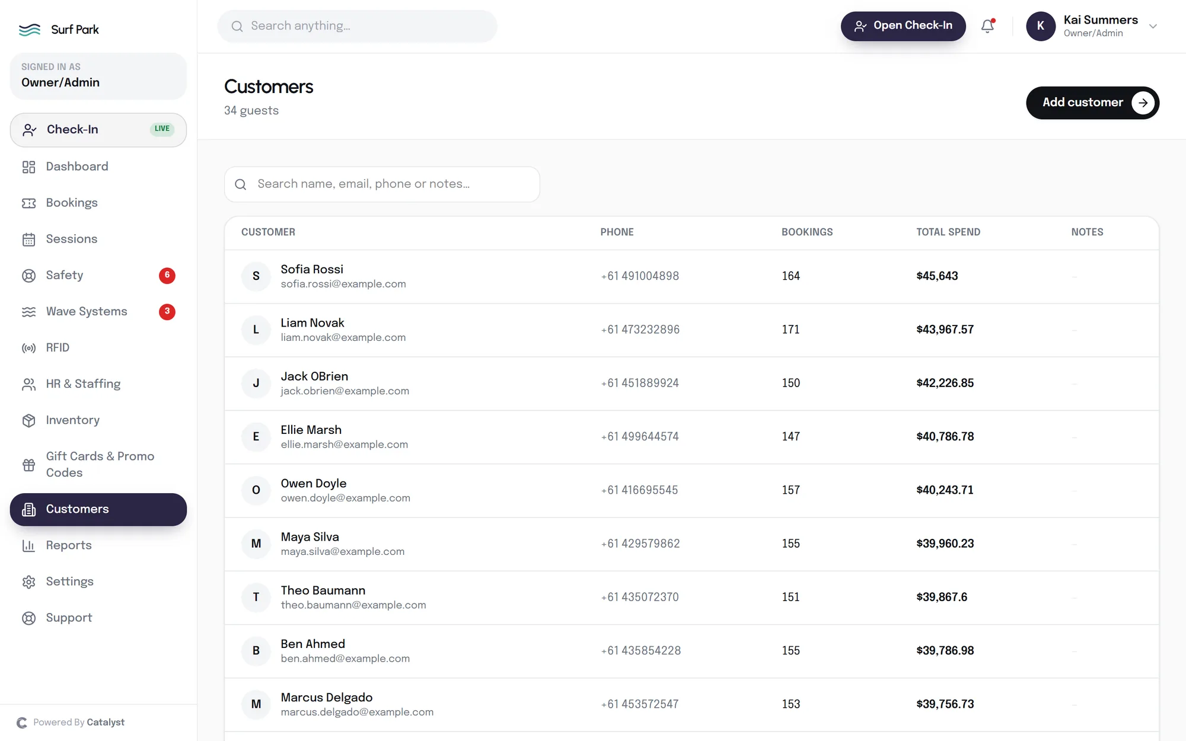Viewport: 1186px width, 741px height.
Task: Navigate to Gift Cards & Promo Codes
Action: pos(100,465)
